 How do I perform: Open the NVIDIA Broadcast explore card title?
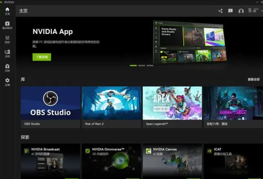[x=45, y=149]
